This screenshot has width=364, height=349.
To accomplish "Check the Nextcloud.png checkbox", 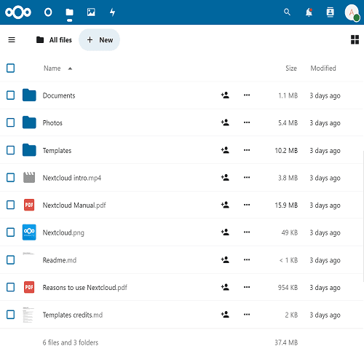I will 10,232.
